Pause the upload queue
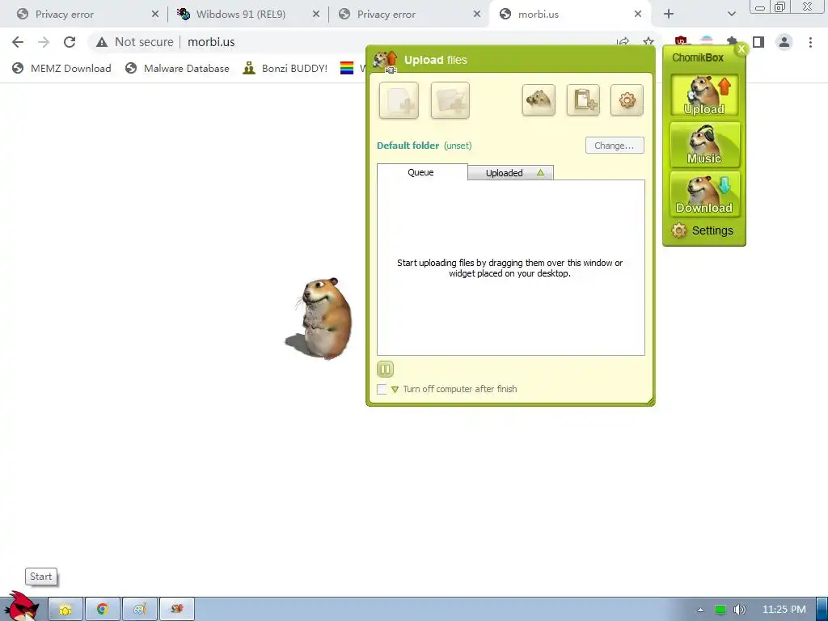 click(x=386, y=369)
